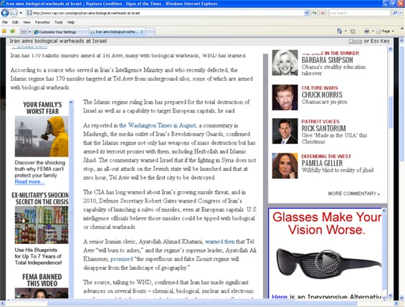Click the Stop loading red X icon
This screenshot has width=405, height=307.
tap(323, 13)
